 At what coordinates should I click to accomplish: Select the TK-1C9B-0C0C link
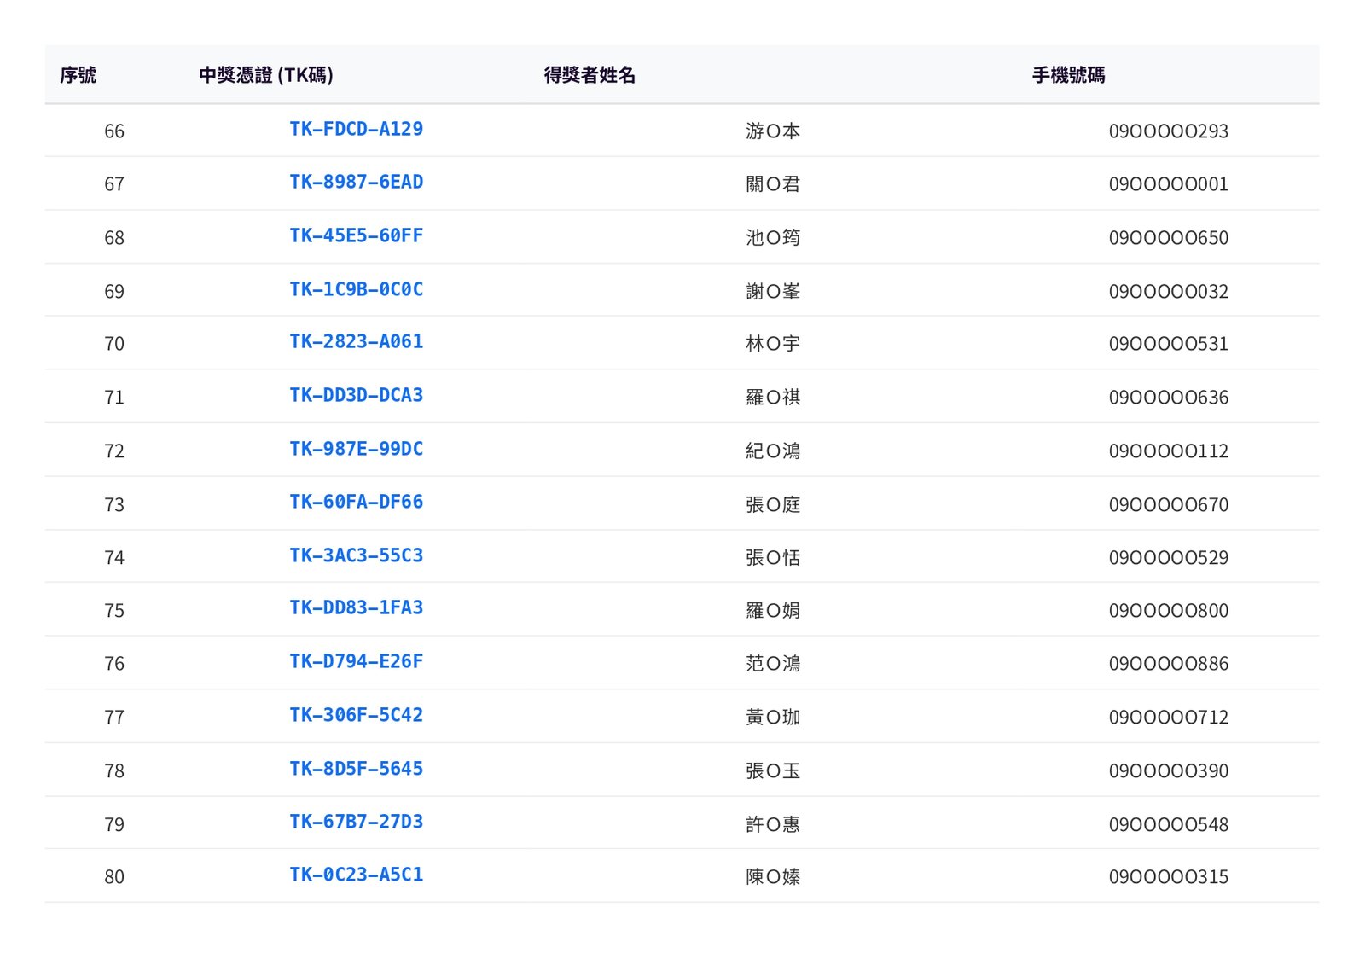[356, 289]
